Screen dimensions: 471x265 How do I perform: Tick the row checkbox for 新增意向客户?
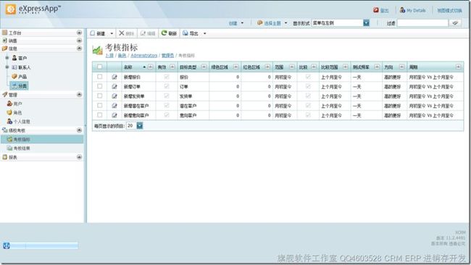click(x=100, y=115)
